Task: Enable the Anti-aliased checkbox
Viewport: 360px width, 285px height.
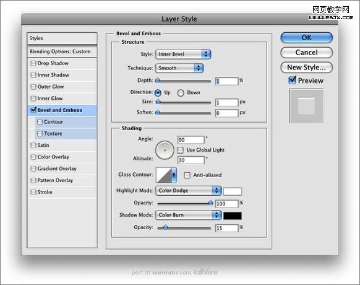Action: tap(187, 175)
